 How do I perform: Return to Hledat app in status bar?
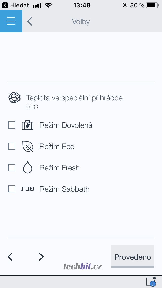coord(16,5)
